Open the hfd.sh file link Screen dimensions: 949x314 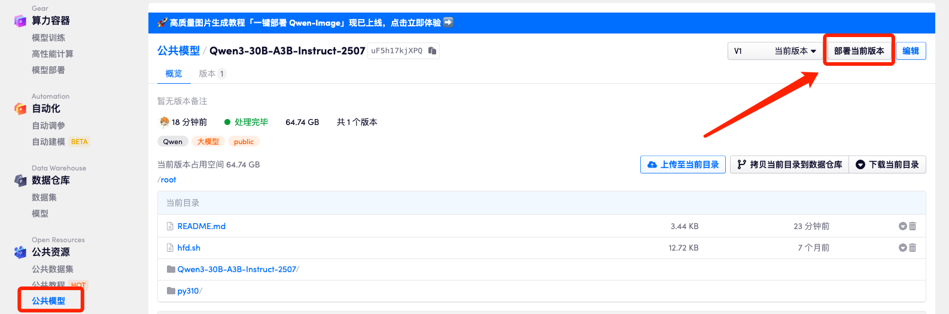pos(189,248)
